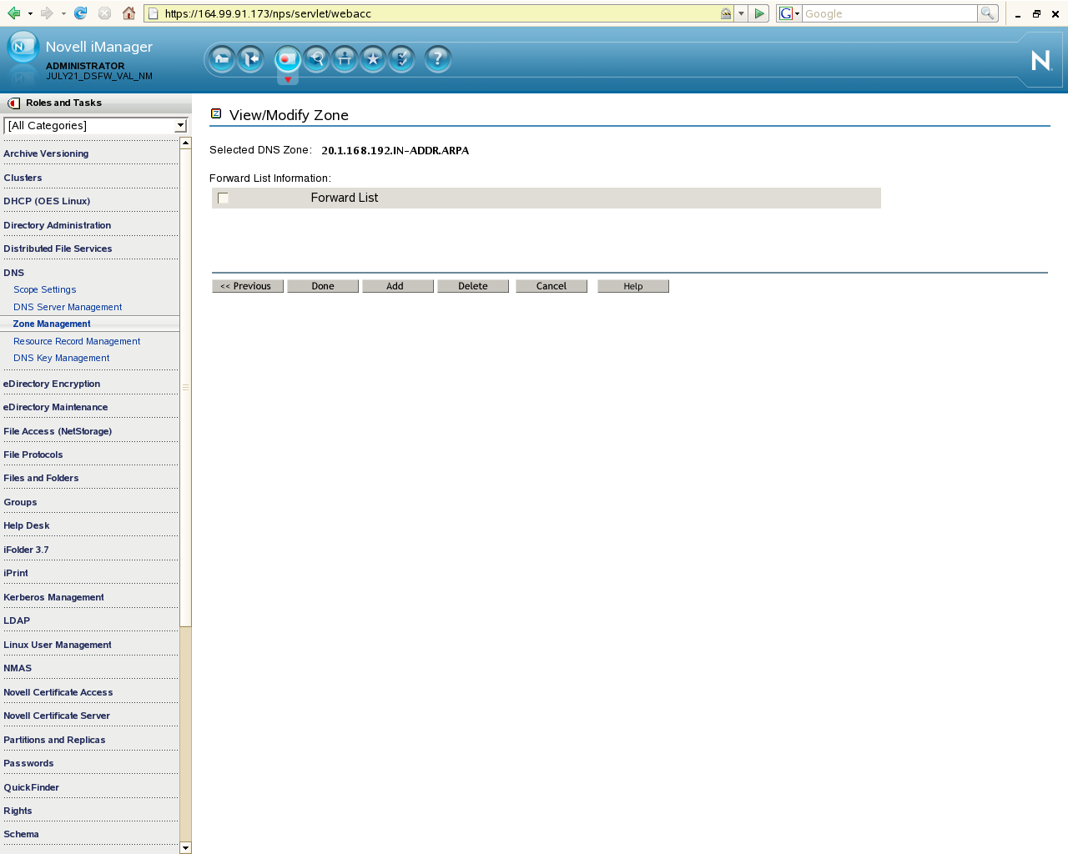The image size is (1068, 854).
Task: Click the sidebar scroll down arrow
Action: click(185, 848)
